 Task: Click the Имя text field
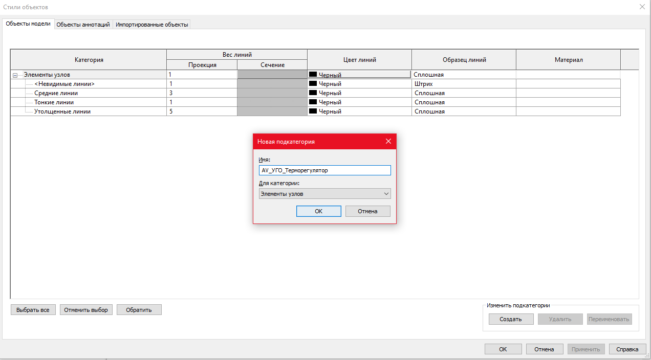[325, 170]
